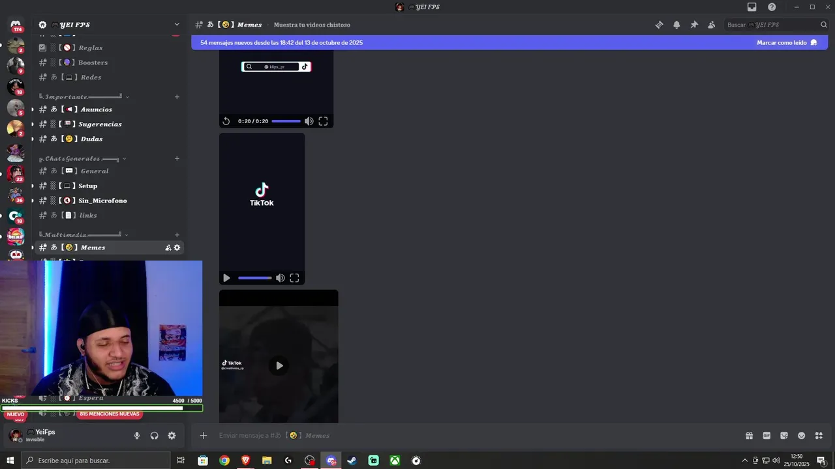Open the Sin_Microfono channel
The width and height of the screenshot is (835, 469).
[x=110, y=201]
